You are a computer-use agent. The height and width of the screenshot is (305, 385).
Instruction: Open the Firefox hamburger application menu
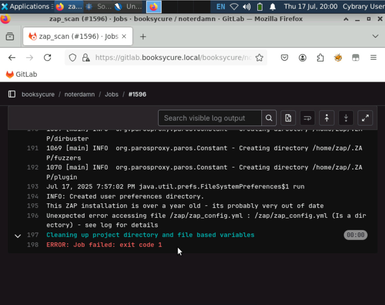pos(373,58)
